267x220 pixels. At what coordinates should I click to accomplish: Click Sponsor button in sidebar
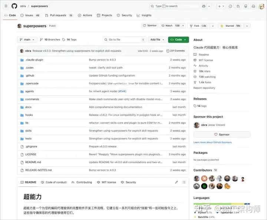pos(222,134)
